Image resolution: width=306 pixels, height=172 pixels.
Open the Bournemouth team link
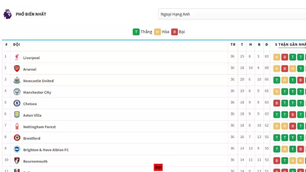[x=35, y=161]
